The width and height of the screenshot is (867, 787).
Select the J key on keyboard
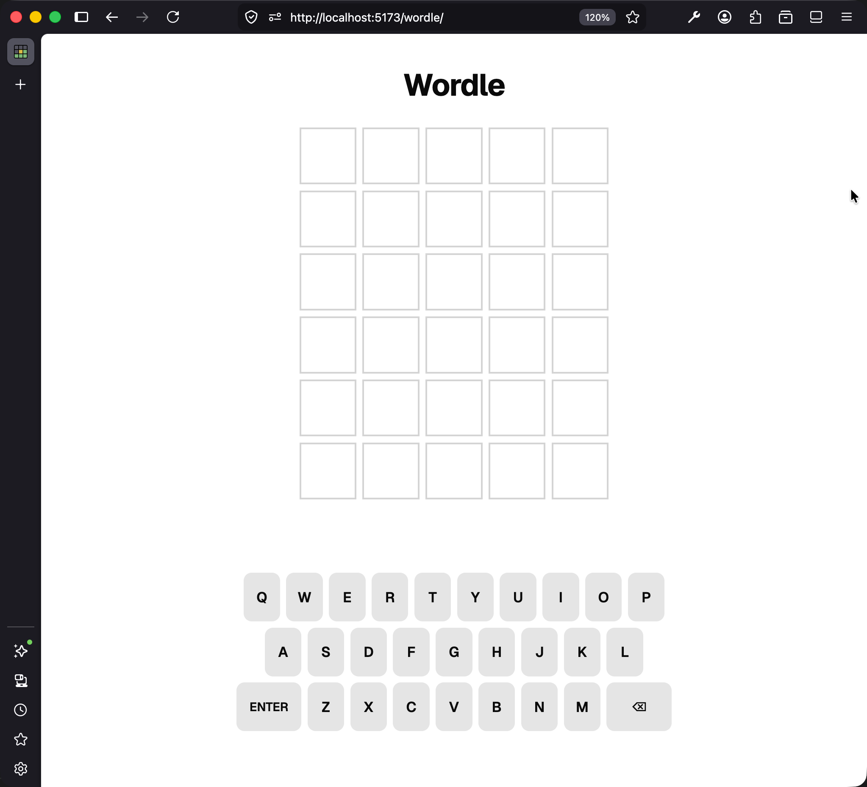click(x=539, y=651)
